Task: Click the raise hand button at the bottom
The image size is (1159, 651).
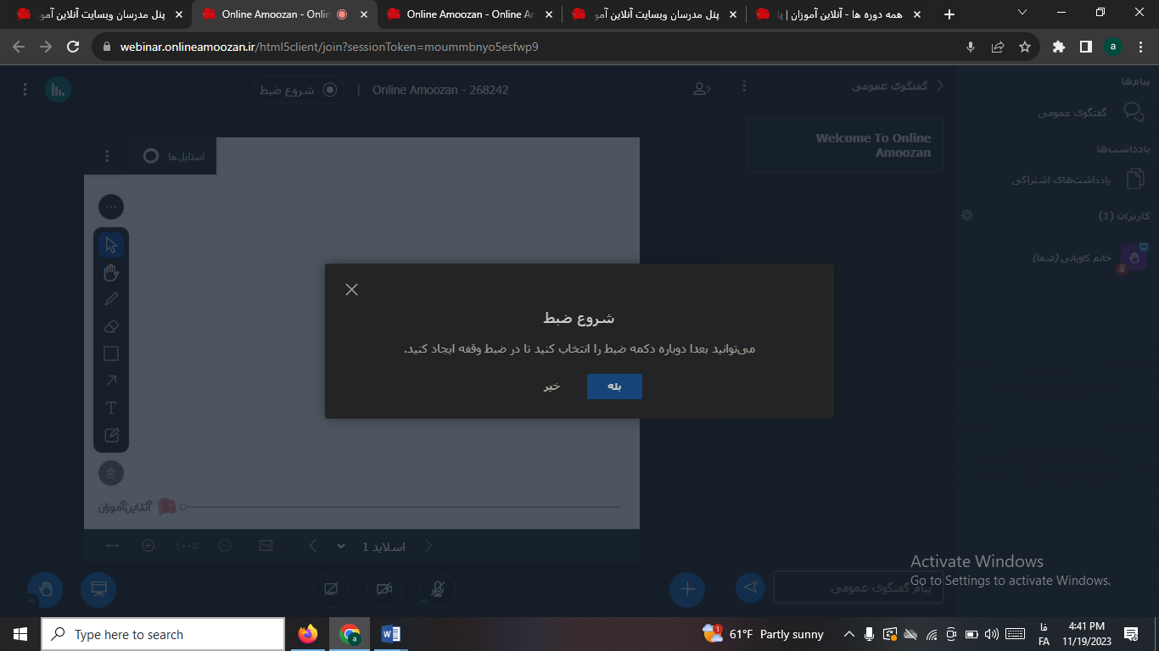Action: point(45,589)
